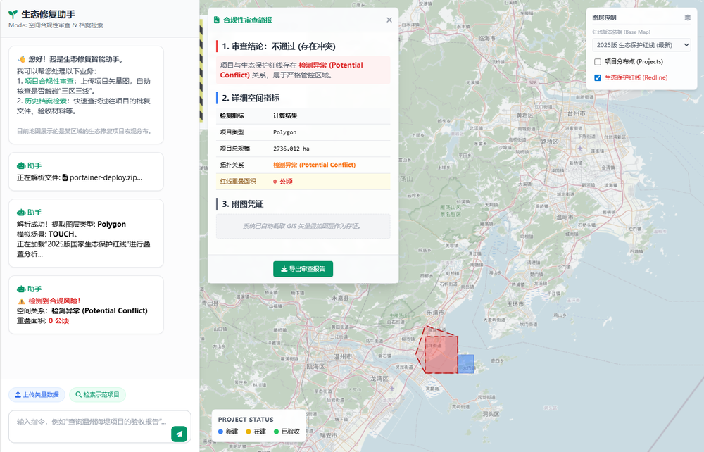Uncheck the 生态保护红线 (Redline) layer
The image size is (704, 452).
pyautogui.click(x=598, y=77)
